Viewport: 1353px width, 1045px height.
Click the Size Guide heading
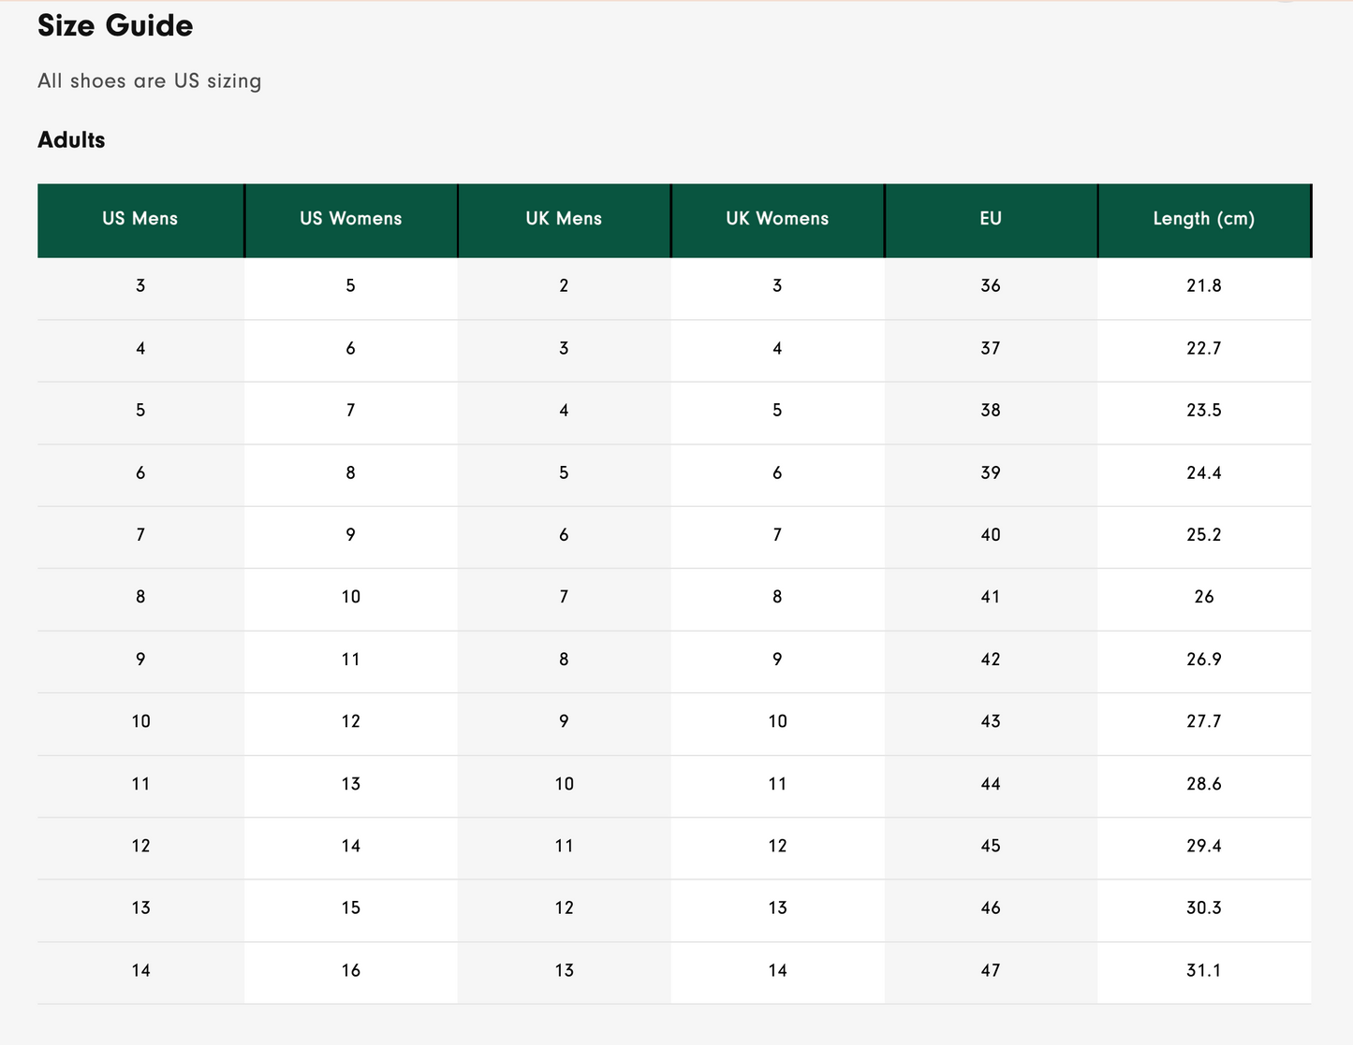click(115, 26)
